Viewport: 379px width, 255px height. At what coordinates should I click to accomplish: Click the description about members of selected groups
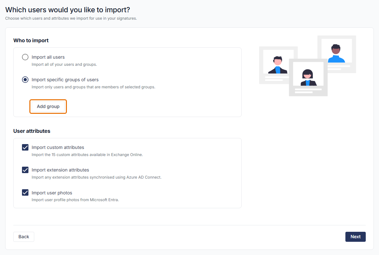point(93,87)
